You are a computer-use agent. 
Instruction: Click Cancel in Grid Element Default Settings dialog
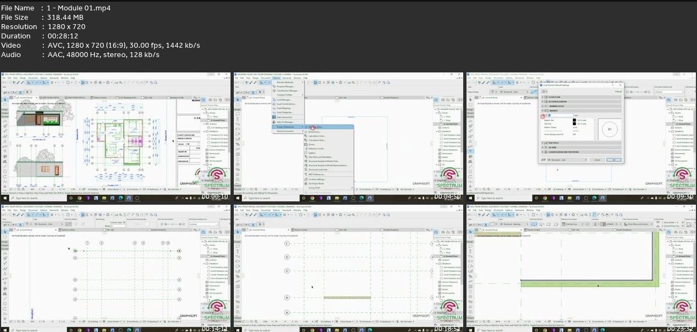tap(597, 160)
